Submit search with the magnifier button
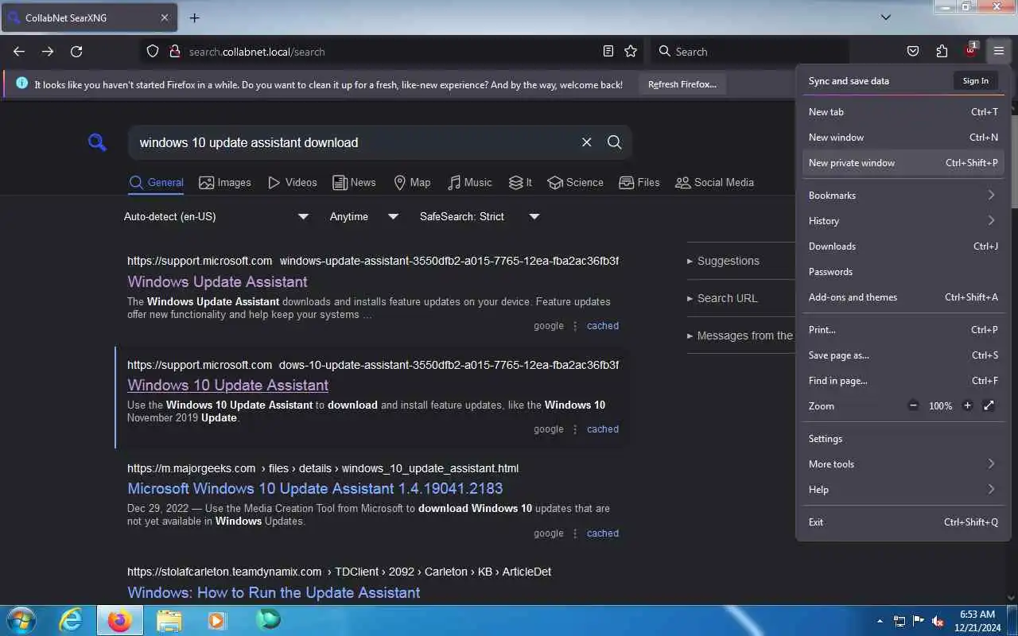1018x636 pixels. (x=615, y=142)
